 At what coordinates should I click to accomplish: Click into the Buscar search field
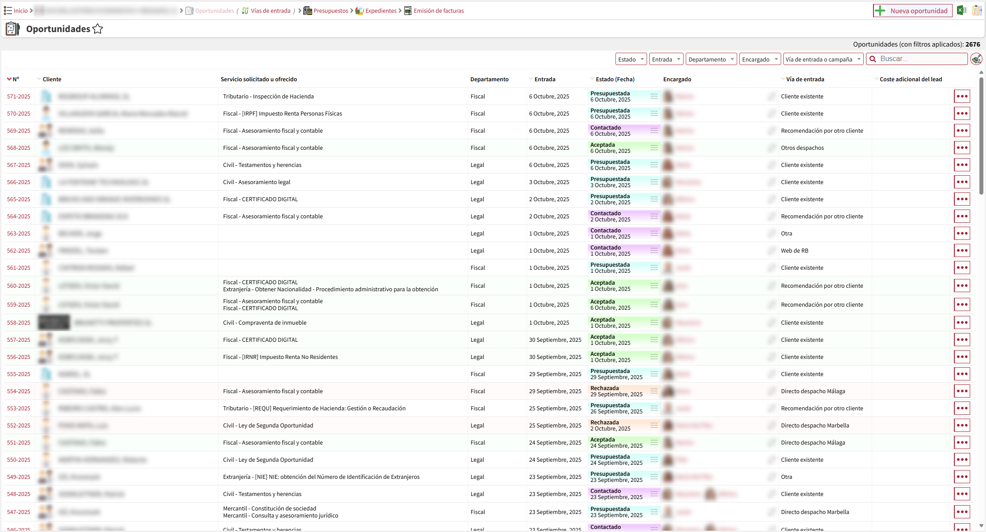pos(922,59)
